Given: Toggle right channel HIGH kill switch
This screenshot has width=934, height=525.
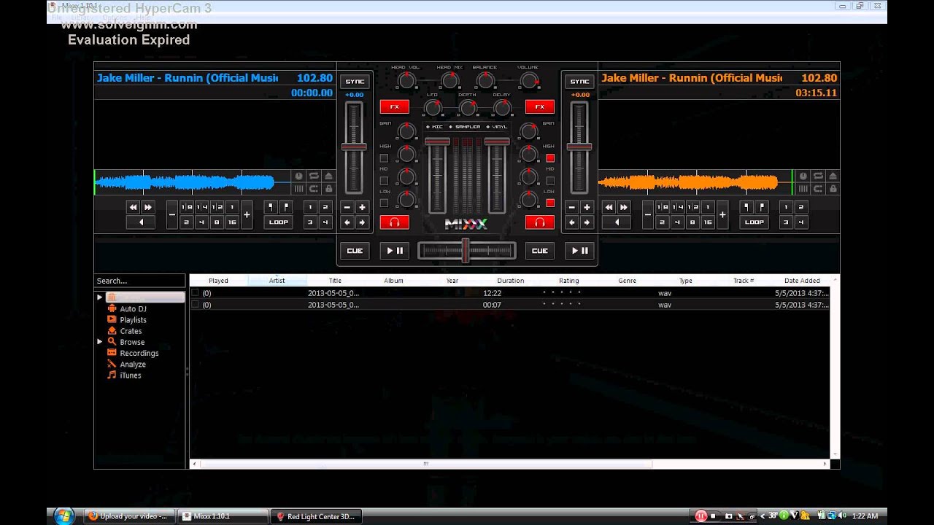Looking at the screenshot, I should coord(550,158).
